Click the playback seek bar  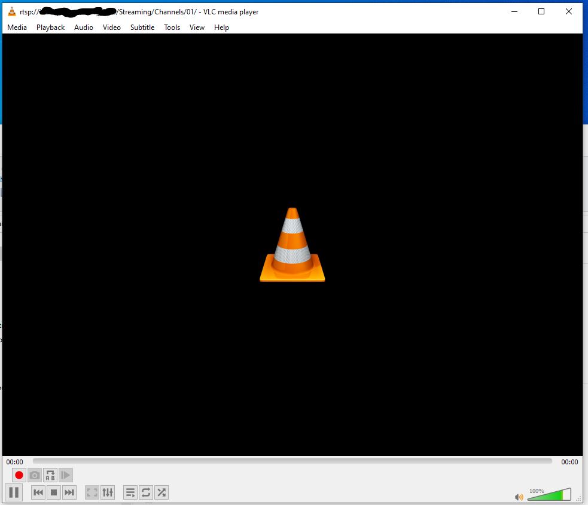click(292, 461)
